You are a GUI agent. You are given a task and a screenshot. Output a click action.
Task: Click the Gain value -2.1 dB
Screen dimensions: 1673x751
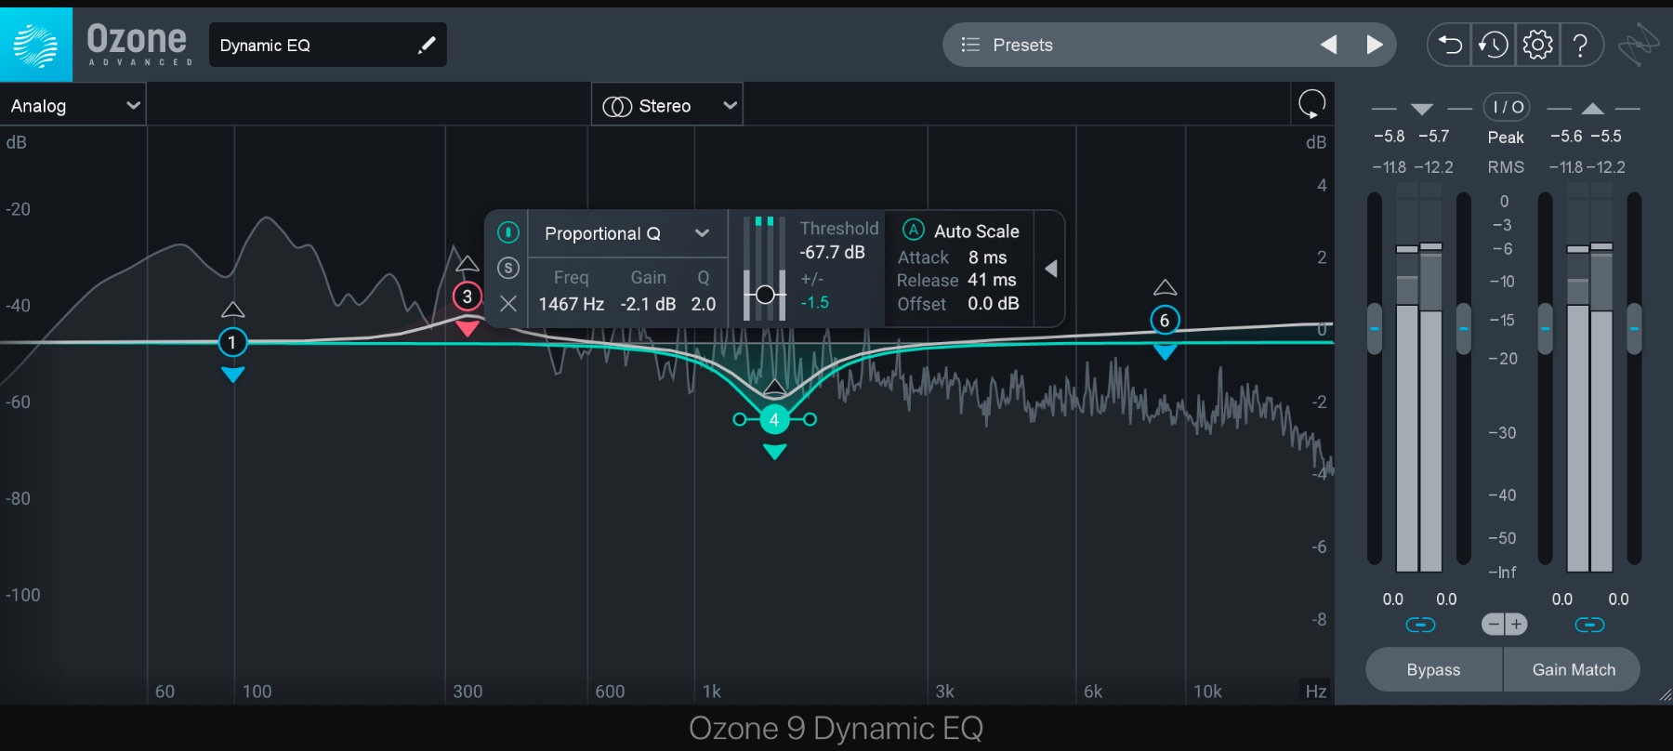648,304
